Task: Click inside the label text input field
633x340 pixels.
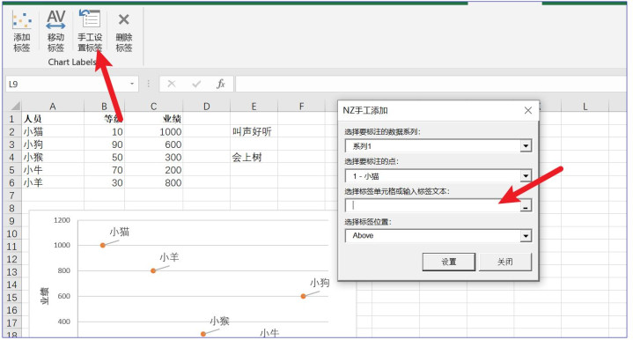Action: [432, 205]
